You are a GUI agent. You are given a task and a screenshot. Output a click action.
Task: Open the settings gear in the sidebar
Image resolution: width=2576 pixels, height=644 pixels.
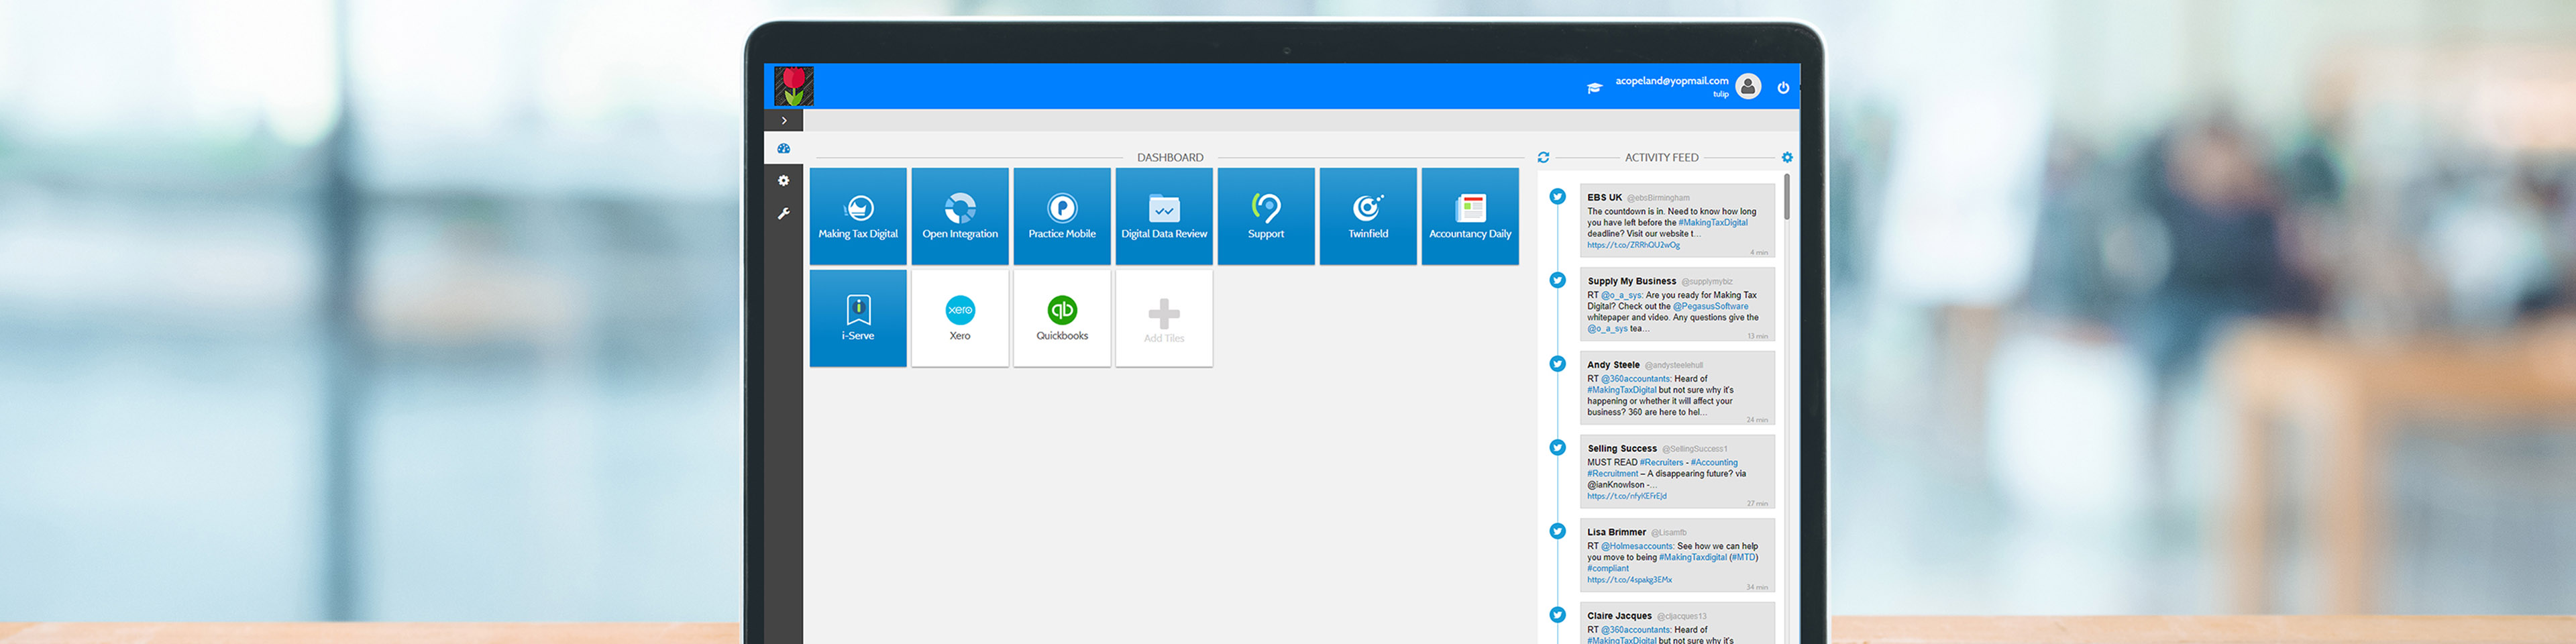pyautogui.click(x=784, y=181)
